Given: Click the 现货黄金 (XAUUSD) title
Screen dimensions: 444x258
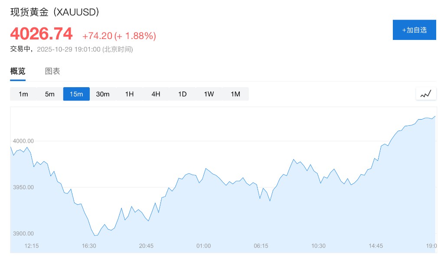Looking at the screenshot, I should (x=55, y=12).
